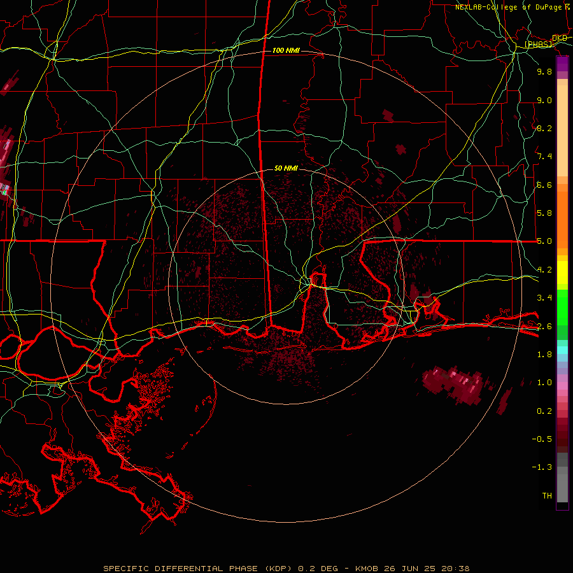Click the "NEXLAB-College of DuPage" header text
The image size is (573, 573).
click(508, 7)
